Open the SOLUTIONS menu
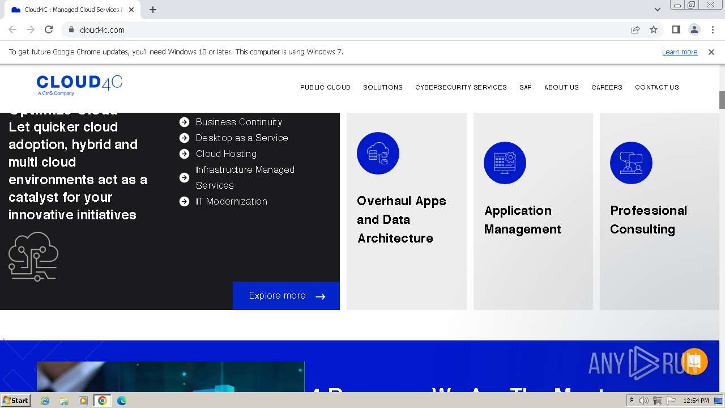725x408 pixels. coord(383,87)
